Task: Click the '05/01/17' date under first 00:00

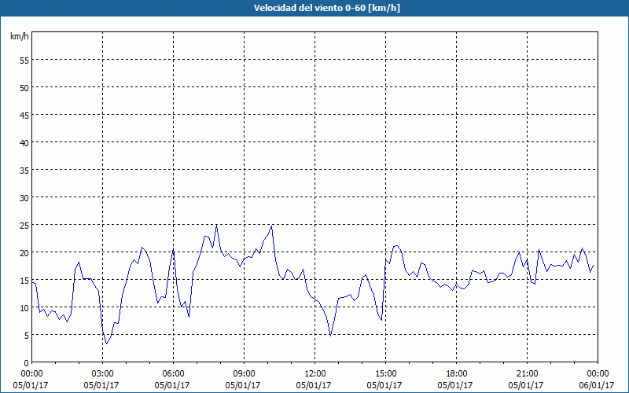Action: coord(31,385)
